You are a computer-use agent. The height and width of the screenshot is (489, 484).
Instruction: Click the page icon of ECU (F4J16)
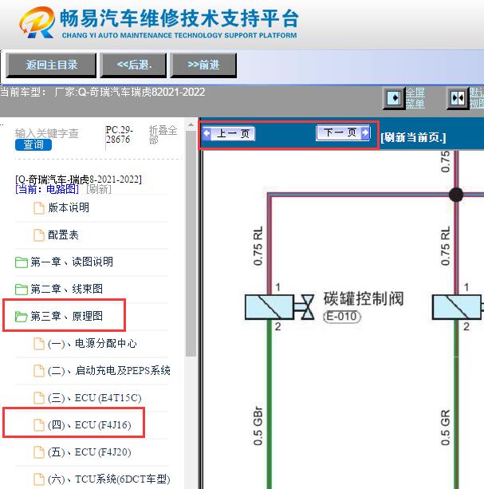click(x=38, y=425)
